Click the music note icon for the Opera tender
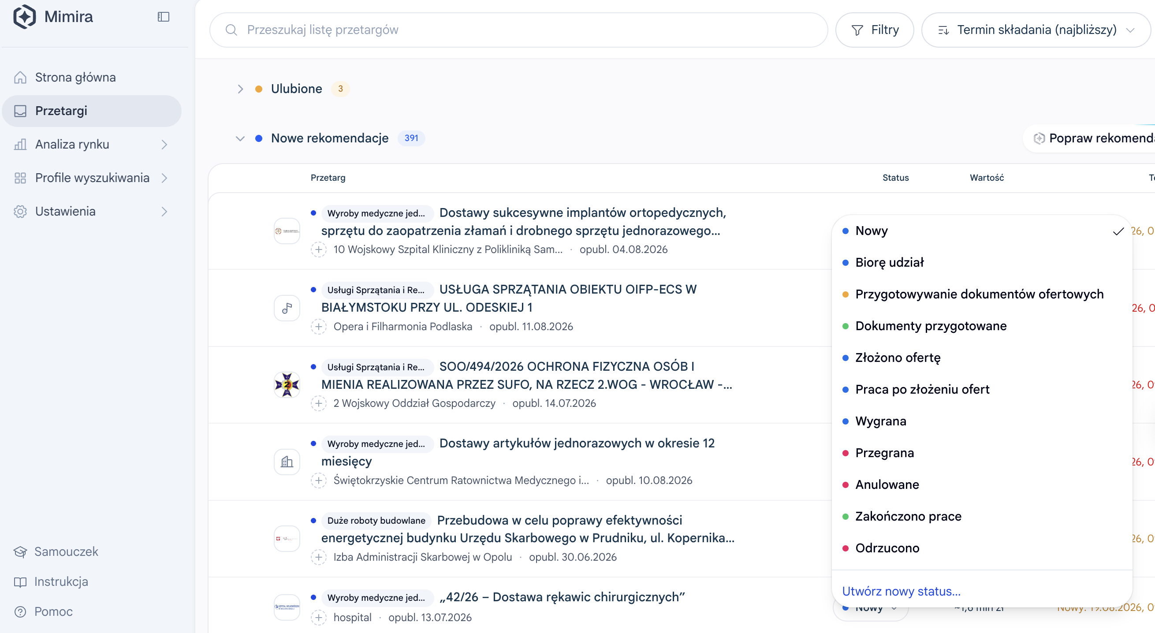1155x633 pixels. point(287,308)
